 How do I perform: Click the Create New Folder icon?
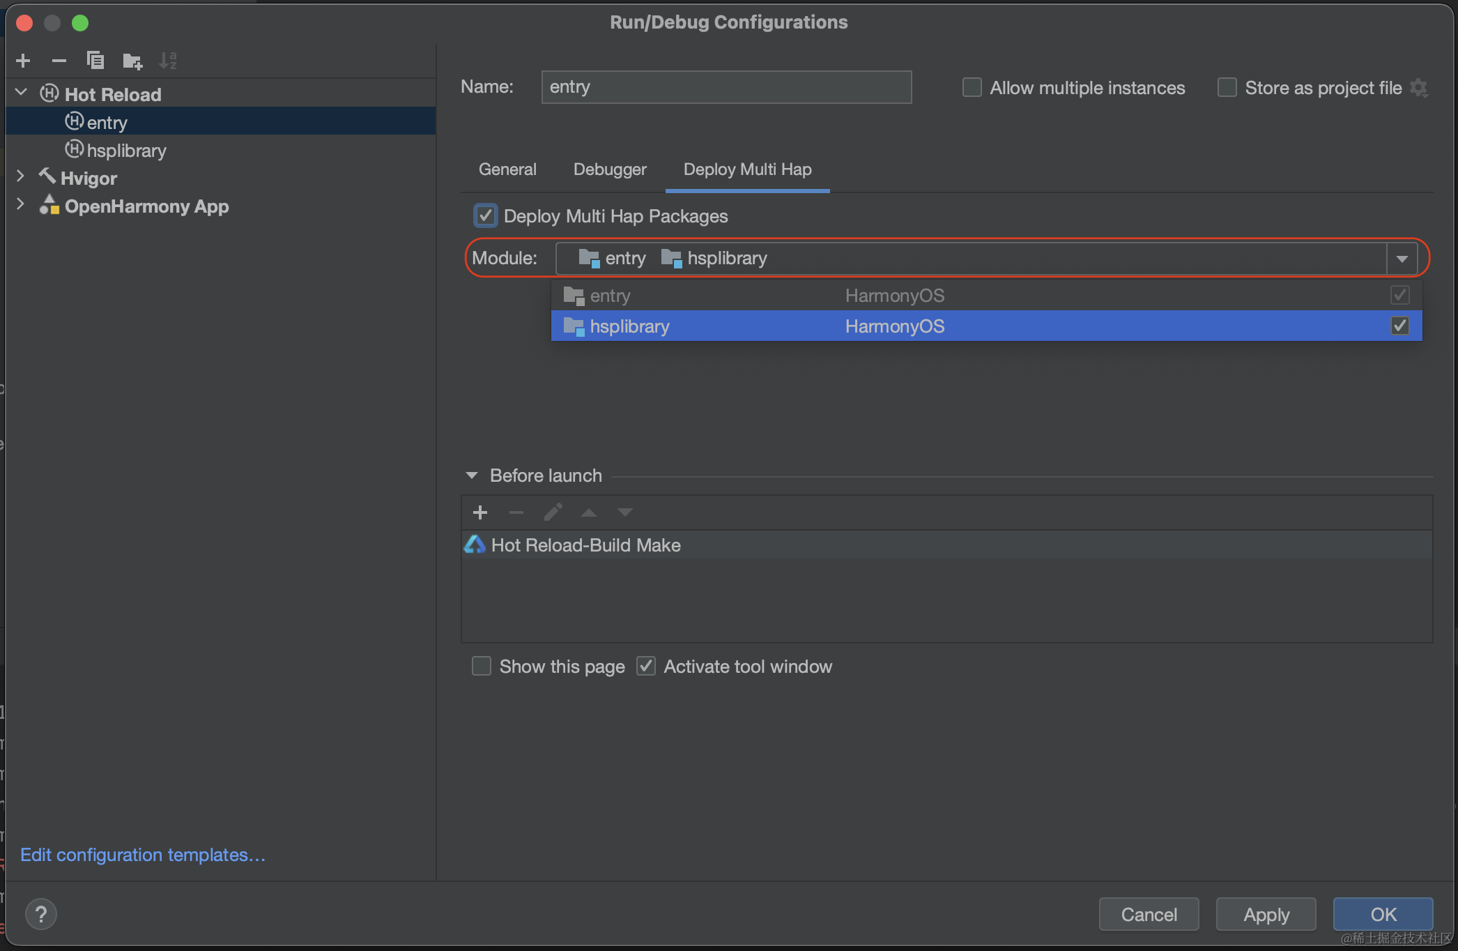(x=132, y=61)
